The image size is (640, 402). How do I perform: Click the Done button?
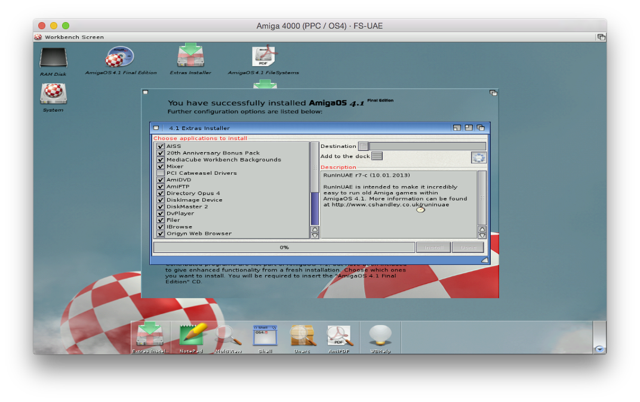click(x=467, y=248)
